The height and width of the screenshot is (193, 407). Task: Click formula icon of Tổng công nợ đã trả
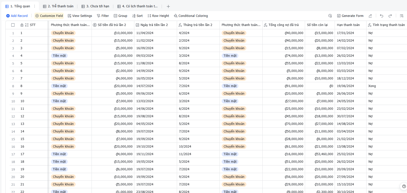point(266,25)
